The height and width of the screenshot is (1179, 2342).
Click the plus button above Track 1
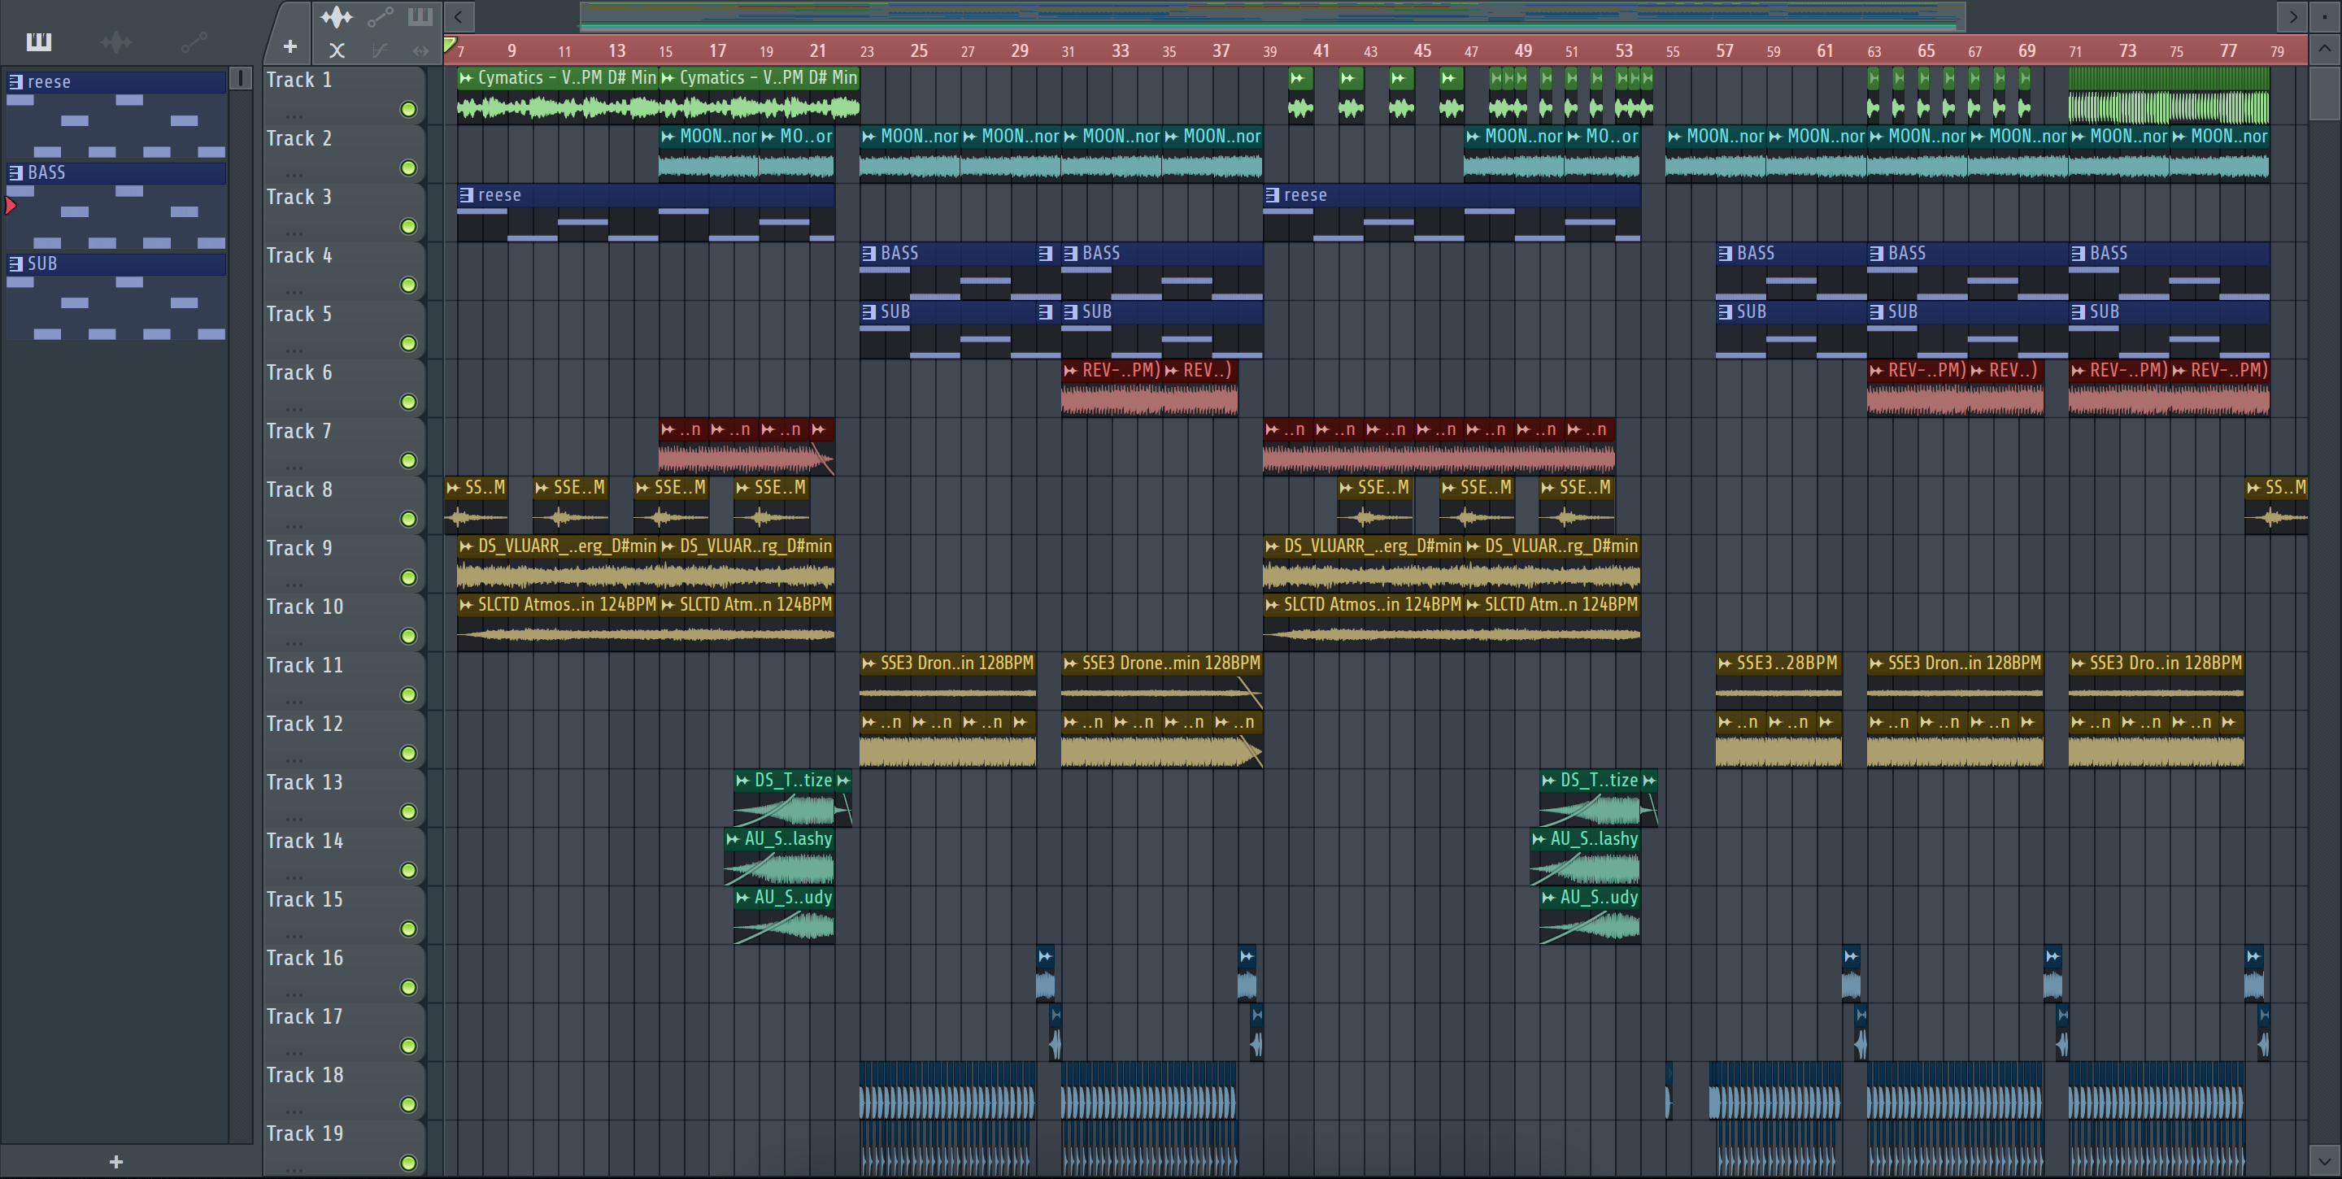click(290, 46)
